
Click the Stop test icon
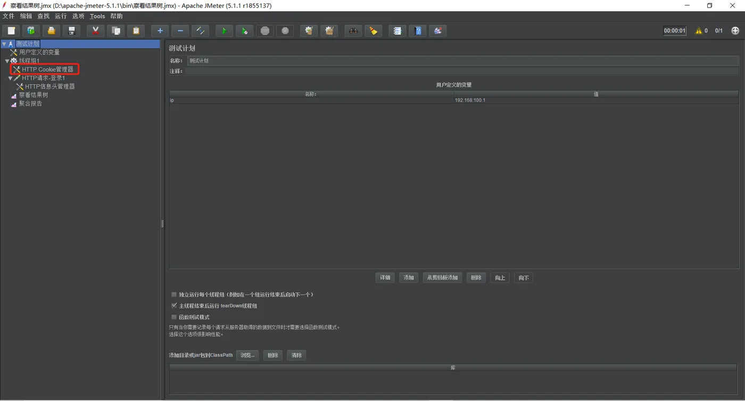[x=264, y=31]
